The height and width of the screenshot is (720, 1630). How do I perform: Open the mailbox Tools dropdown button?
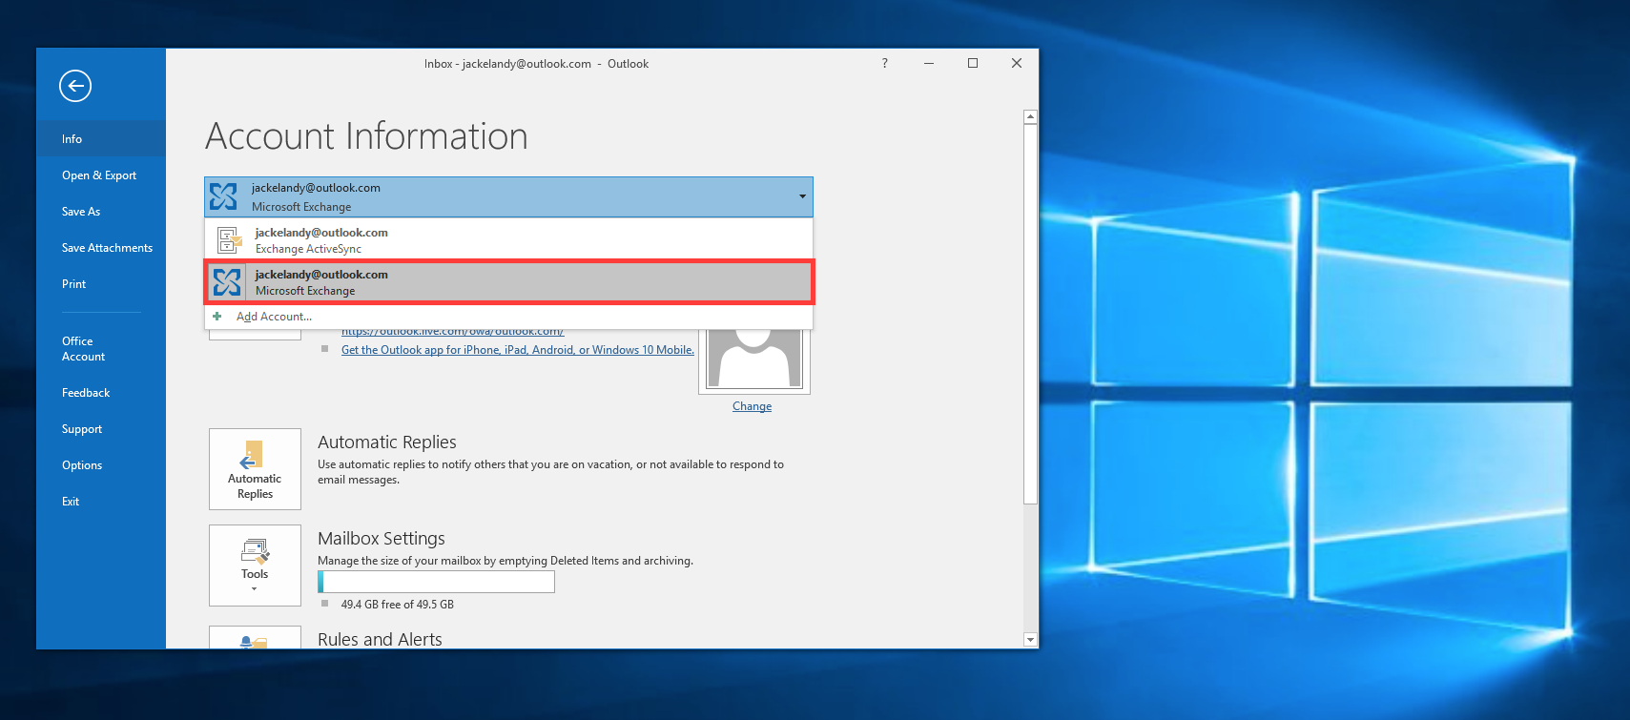(255, 566)
